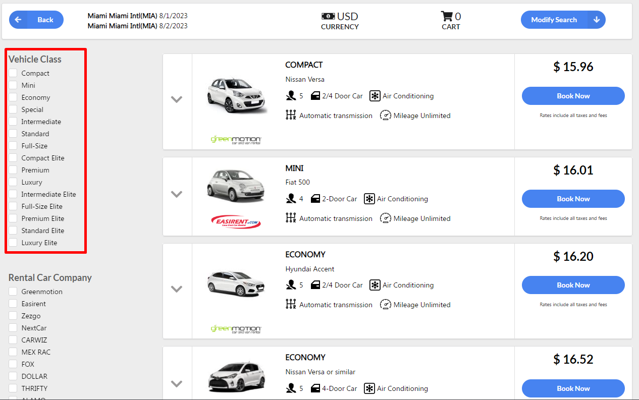Click transmission icon on Hyundai Accent card
Viewport: 639px width, 400px height.
click(291, 304)
